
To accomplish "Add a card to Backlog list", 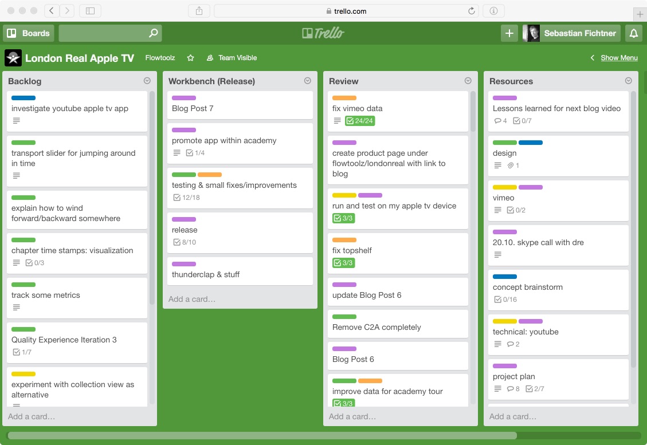I will click(32, 416).
